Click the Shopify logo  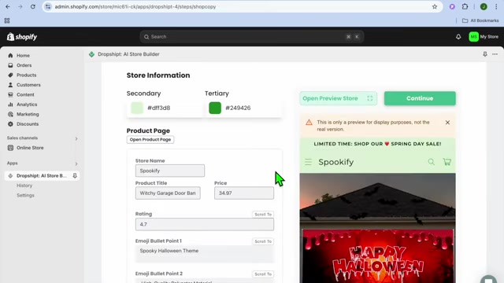click(x=22, y=37)
